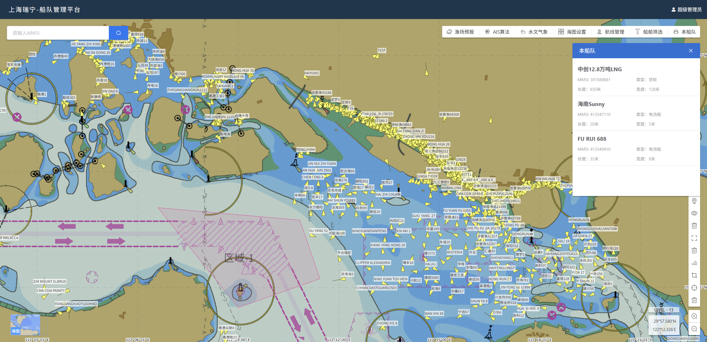
Task: Click the CMA CGM DAKAR ship label
Action: tap(469, 194)
